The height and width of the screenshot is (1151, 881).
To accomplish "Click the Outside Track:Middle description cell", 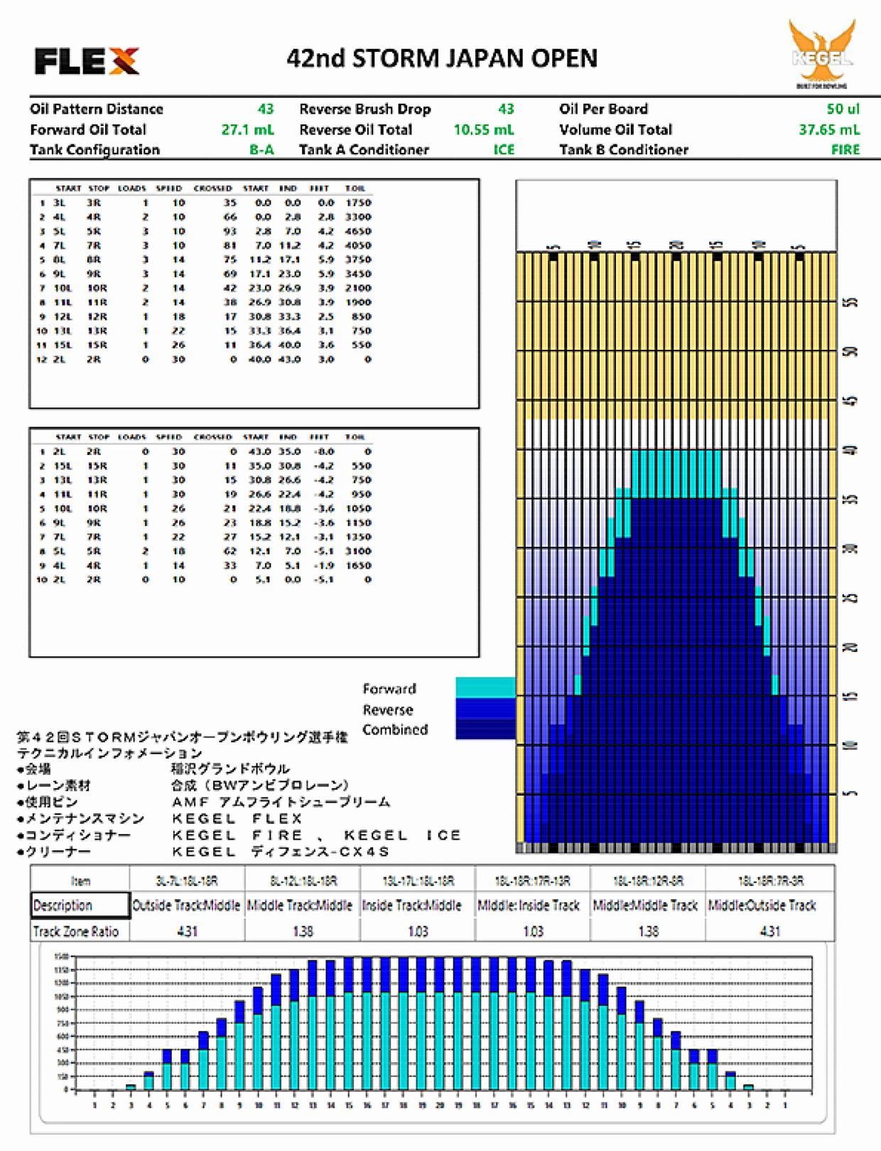I will tap(187, 906).
